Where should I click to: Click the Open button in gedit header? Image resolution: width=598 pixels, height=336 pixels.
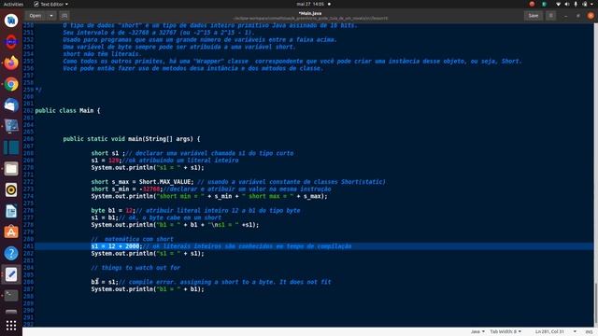tap(36, 16)
